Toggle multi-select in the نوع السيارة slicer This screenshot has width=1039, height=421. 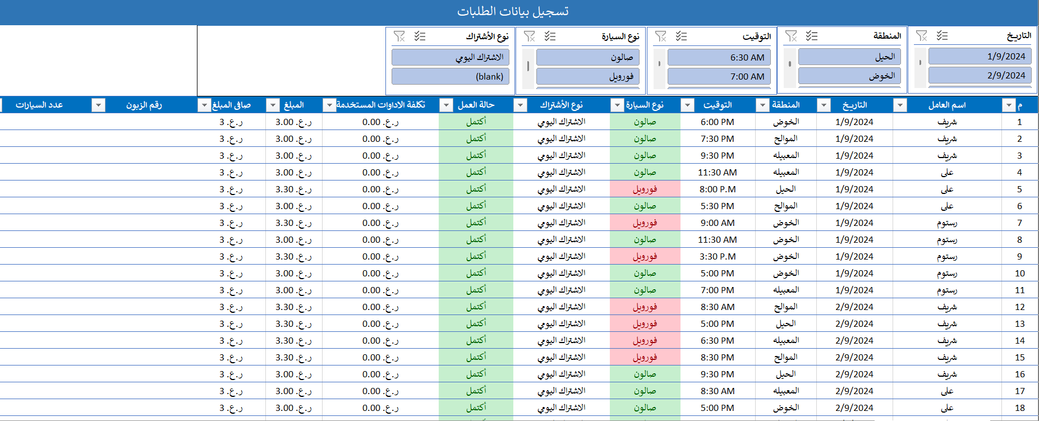550,36
